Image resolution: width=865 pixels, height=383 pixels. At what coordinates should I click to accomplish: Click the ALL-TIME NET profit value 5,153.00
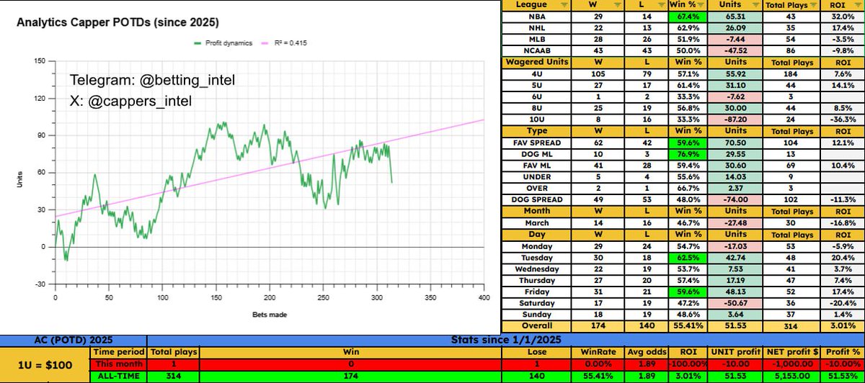pos(790,376)
